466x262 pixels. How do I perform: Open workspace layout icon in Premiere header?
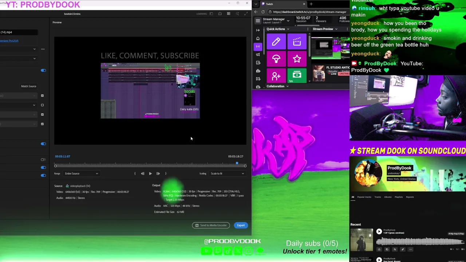(211, 14)
